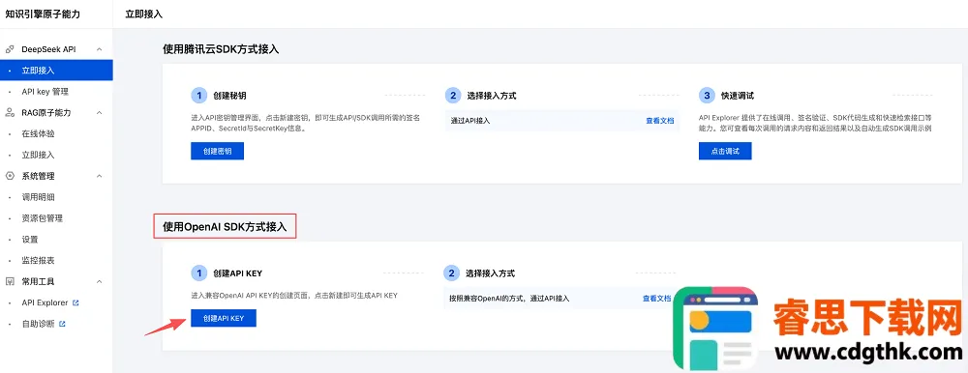Click the 系统管理 sidebar group label
968x373 pixels.
click(x=39, y=176)
